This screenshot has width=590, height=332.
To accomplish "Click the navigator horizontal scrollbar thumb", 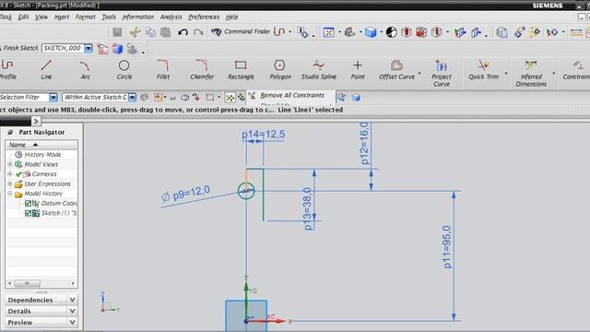I will [27, 283].
